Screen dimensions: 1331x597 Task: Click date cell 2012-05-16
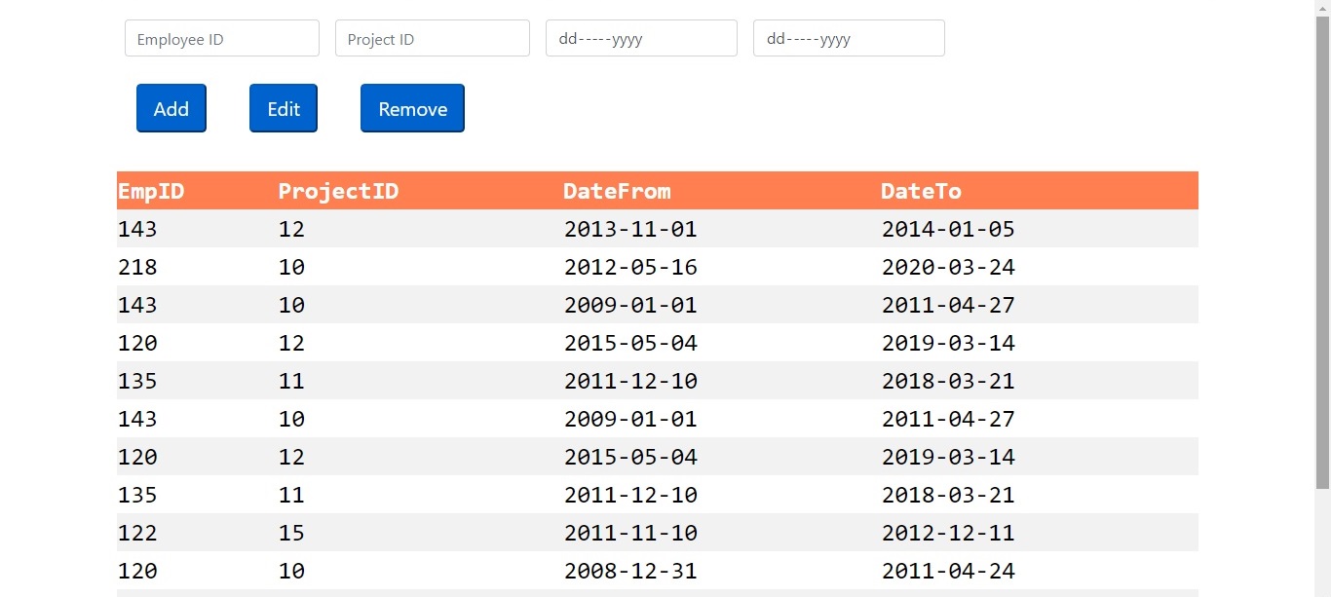coord(630,267)
